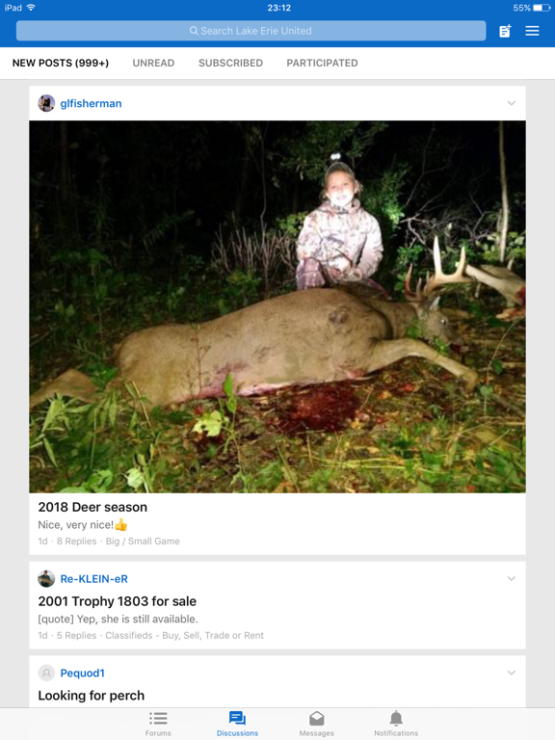Open the Forums section

158,724
